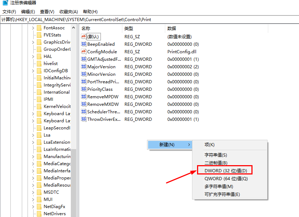The width and height of the screenshot is (299, 217).
Task: Click the Lsa folder icon
Action: point(39,135)
